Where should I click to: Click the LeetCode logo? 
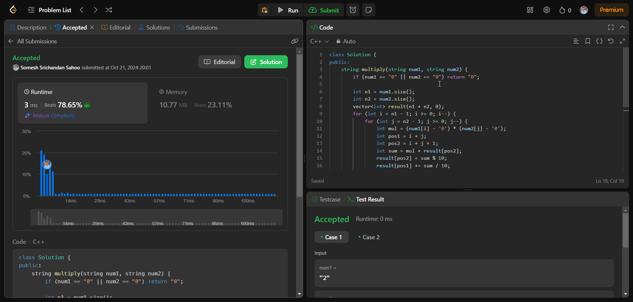[x=13, y=10]
